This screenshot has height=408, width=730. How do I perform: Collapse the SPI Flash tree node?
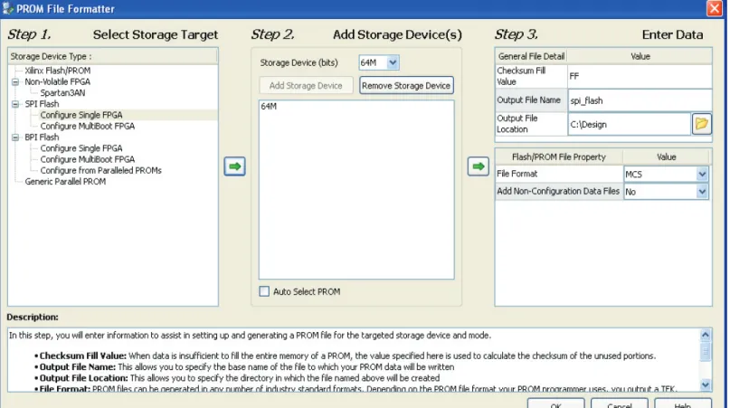[15, 104]
